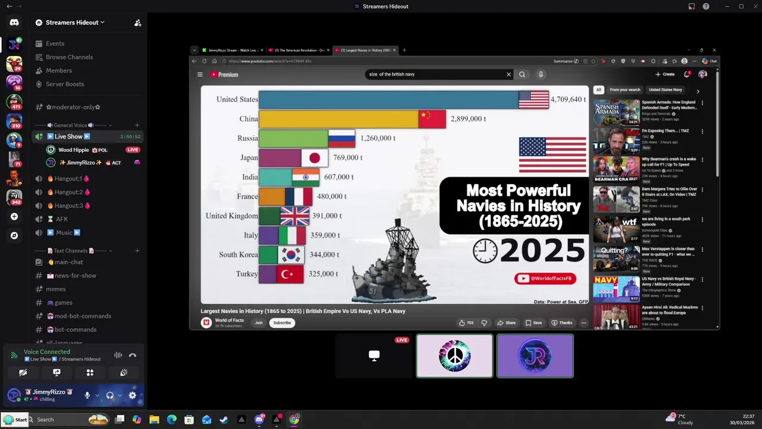The height and width of the screenshot is (429, 762).
Task: Click the Subscribe button under the video
Action: (282, 323)
